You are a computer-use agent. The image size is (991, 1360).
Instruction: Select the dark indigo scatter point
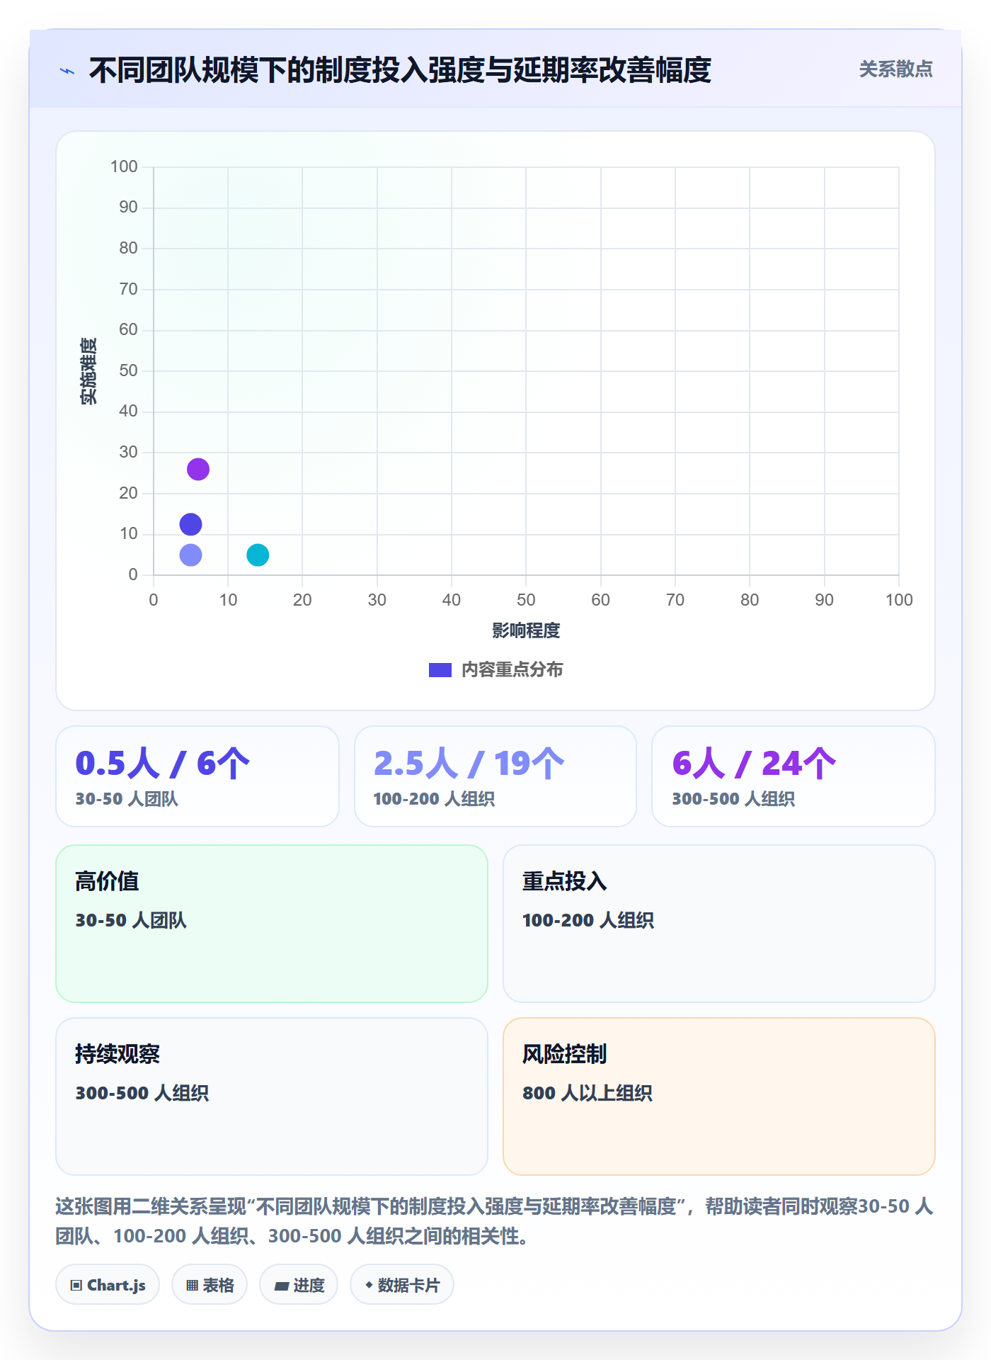pyautogui.click(x=190, y=524)
